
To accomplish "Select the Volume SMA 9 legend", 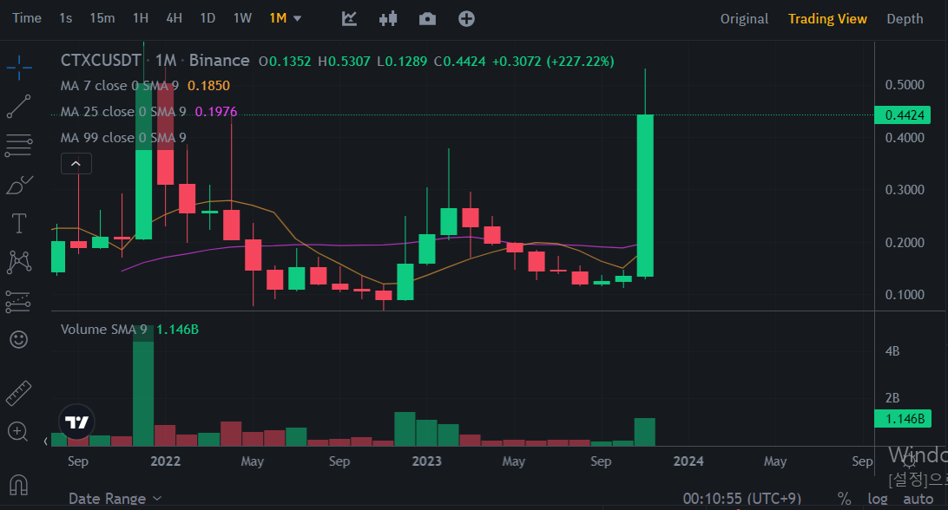I will point(103,330).
